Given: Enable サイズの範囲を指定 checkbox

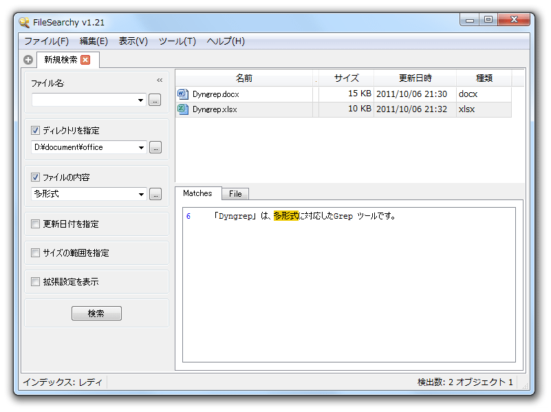Looking at the screenshot, I should pos(35,252).
